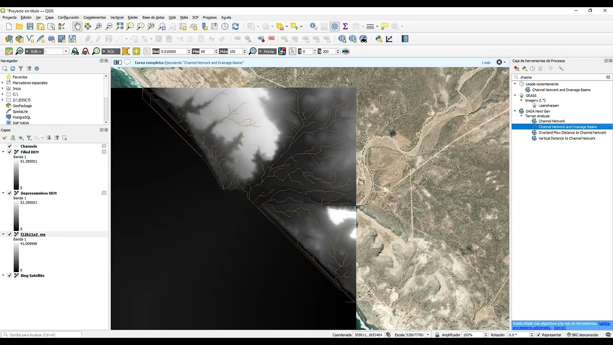
Task: Open the Escala scale dropdown
Action: click(428, 335)
